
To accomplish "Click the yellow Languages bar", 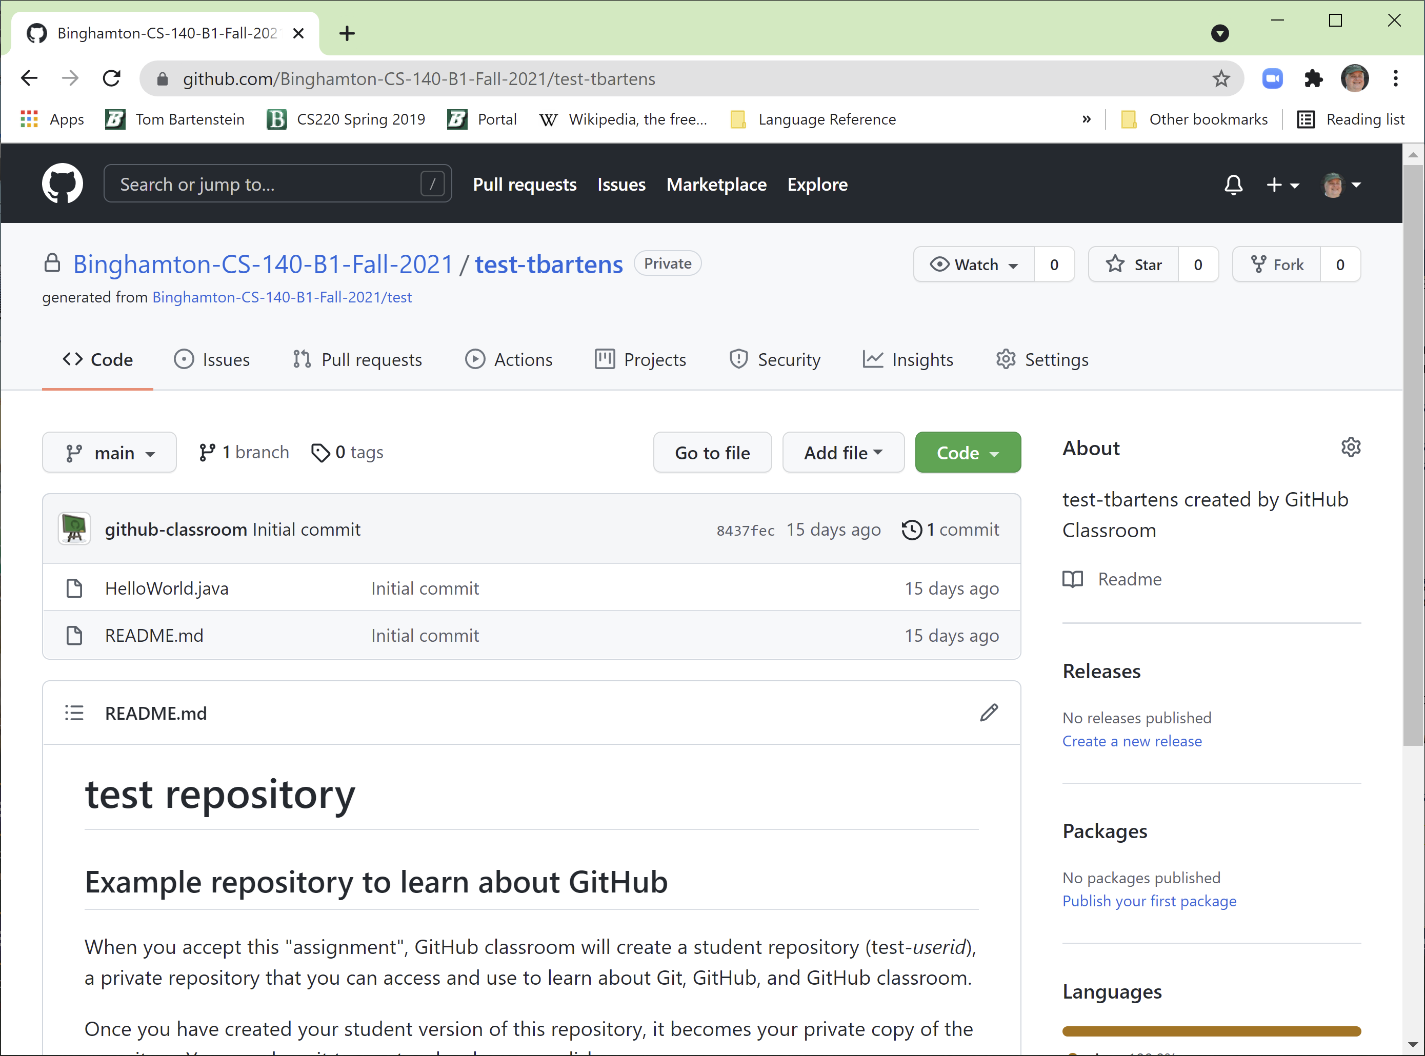I will tap(1211, 1030).
